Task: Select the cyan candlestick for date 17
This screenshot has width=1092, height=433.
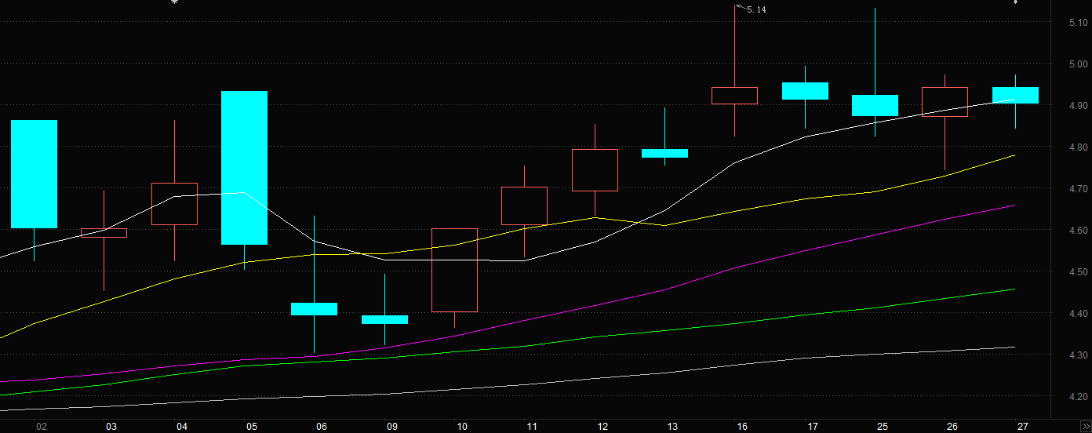Action: tap(805, 91)
